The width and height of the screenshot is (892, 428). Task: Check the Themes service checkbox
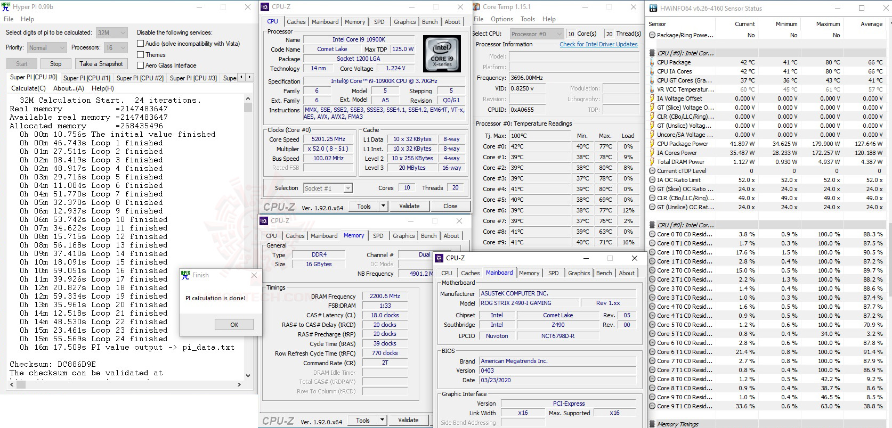click(x=141, y=55)
